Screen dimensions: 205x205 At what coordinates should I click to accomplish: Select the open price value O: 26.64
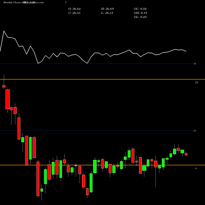tap(74, 9)
